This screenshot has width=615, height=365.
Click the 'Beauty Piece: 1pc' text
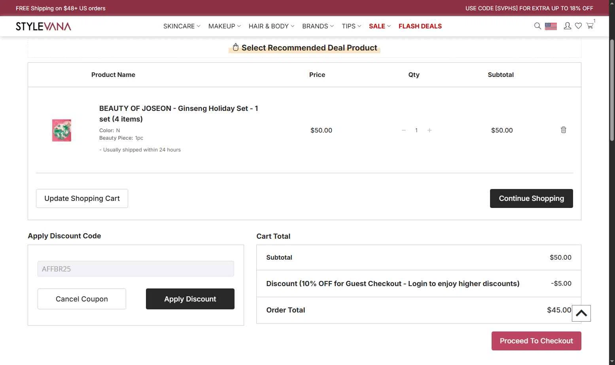[121, 138]
